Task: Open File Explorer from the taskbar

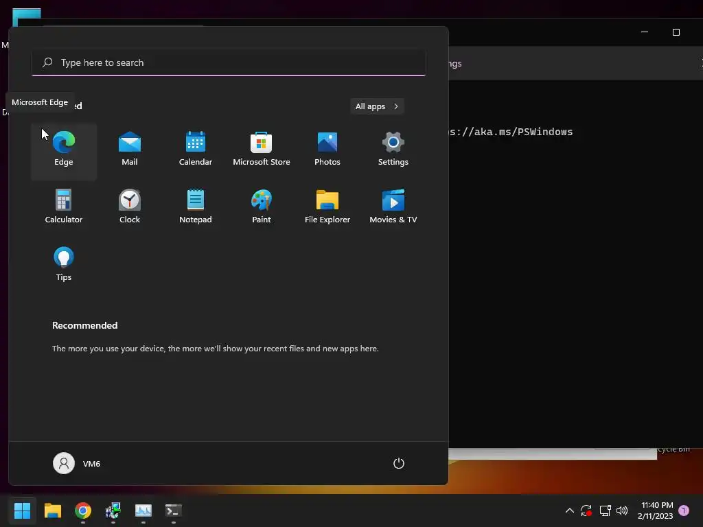Action: [52, 511]
